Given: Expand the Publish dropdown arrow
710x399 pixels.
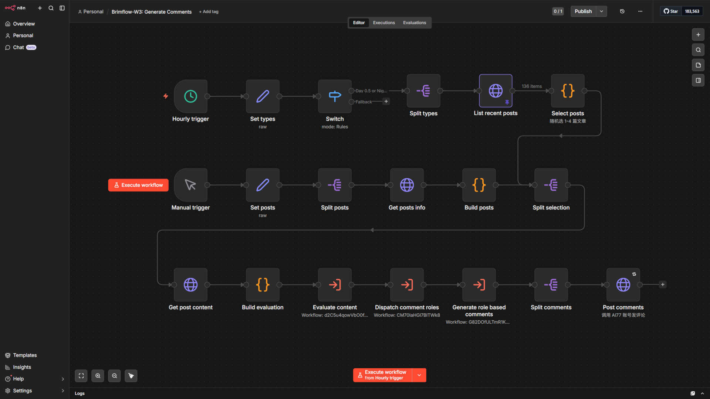Looking at the screenshot, I should (x=602, y=11).
